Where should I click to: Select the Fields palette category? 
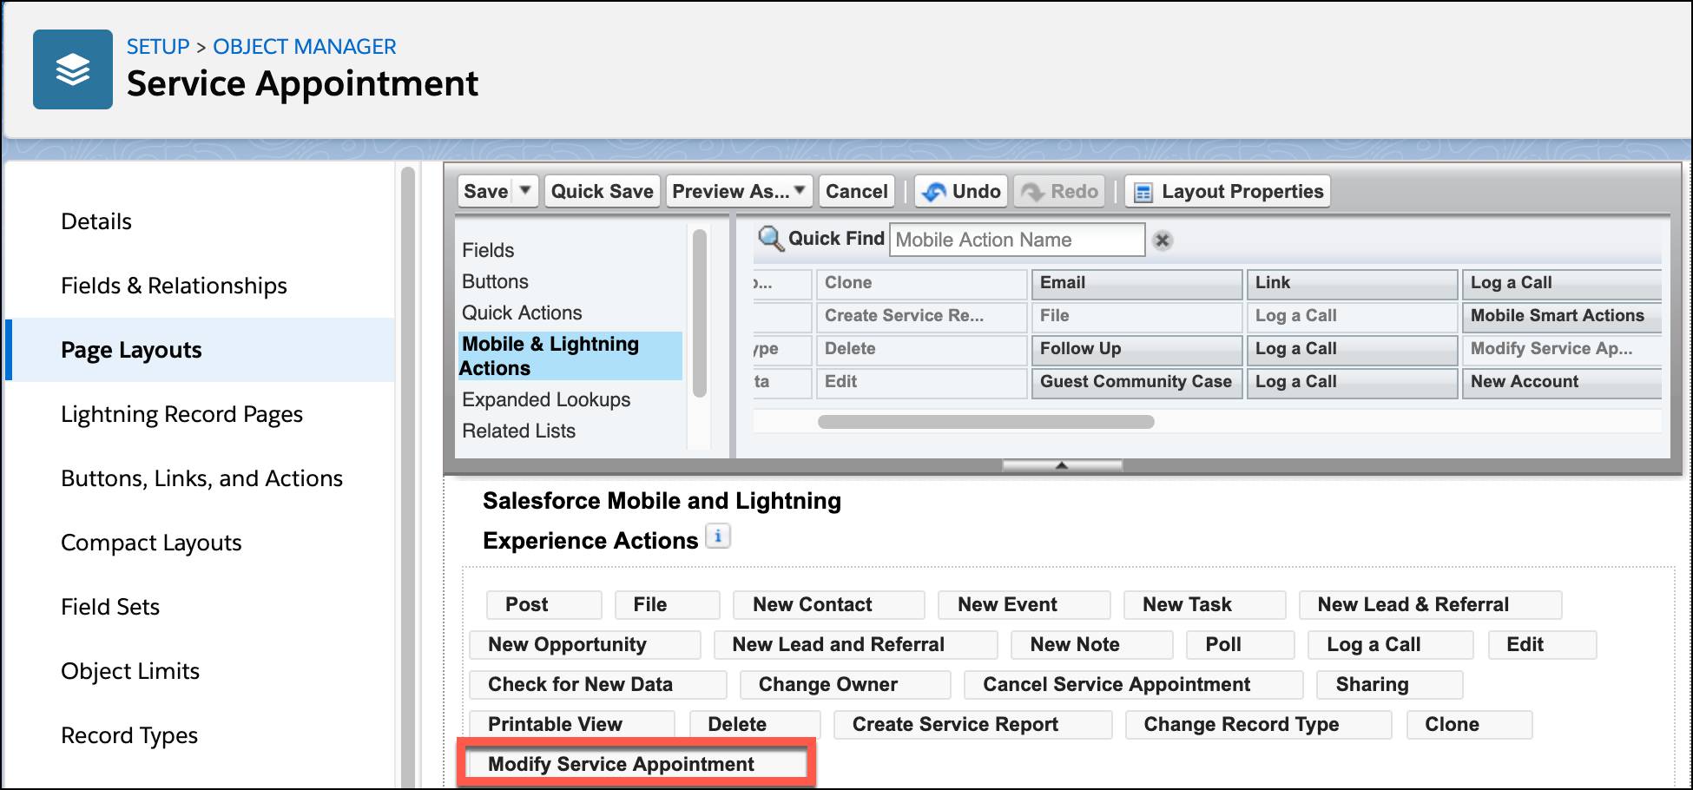coord(488,250)
